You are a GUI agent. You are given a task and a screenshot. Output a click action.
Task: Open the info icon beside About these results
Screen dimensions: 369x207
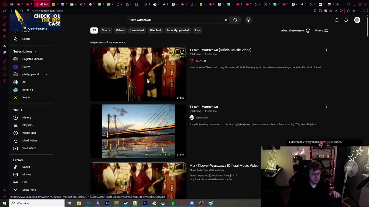pyautogui.click(x=308, y=30)
